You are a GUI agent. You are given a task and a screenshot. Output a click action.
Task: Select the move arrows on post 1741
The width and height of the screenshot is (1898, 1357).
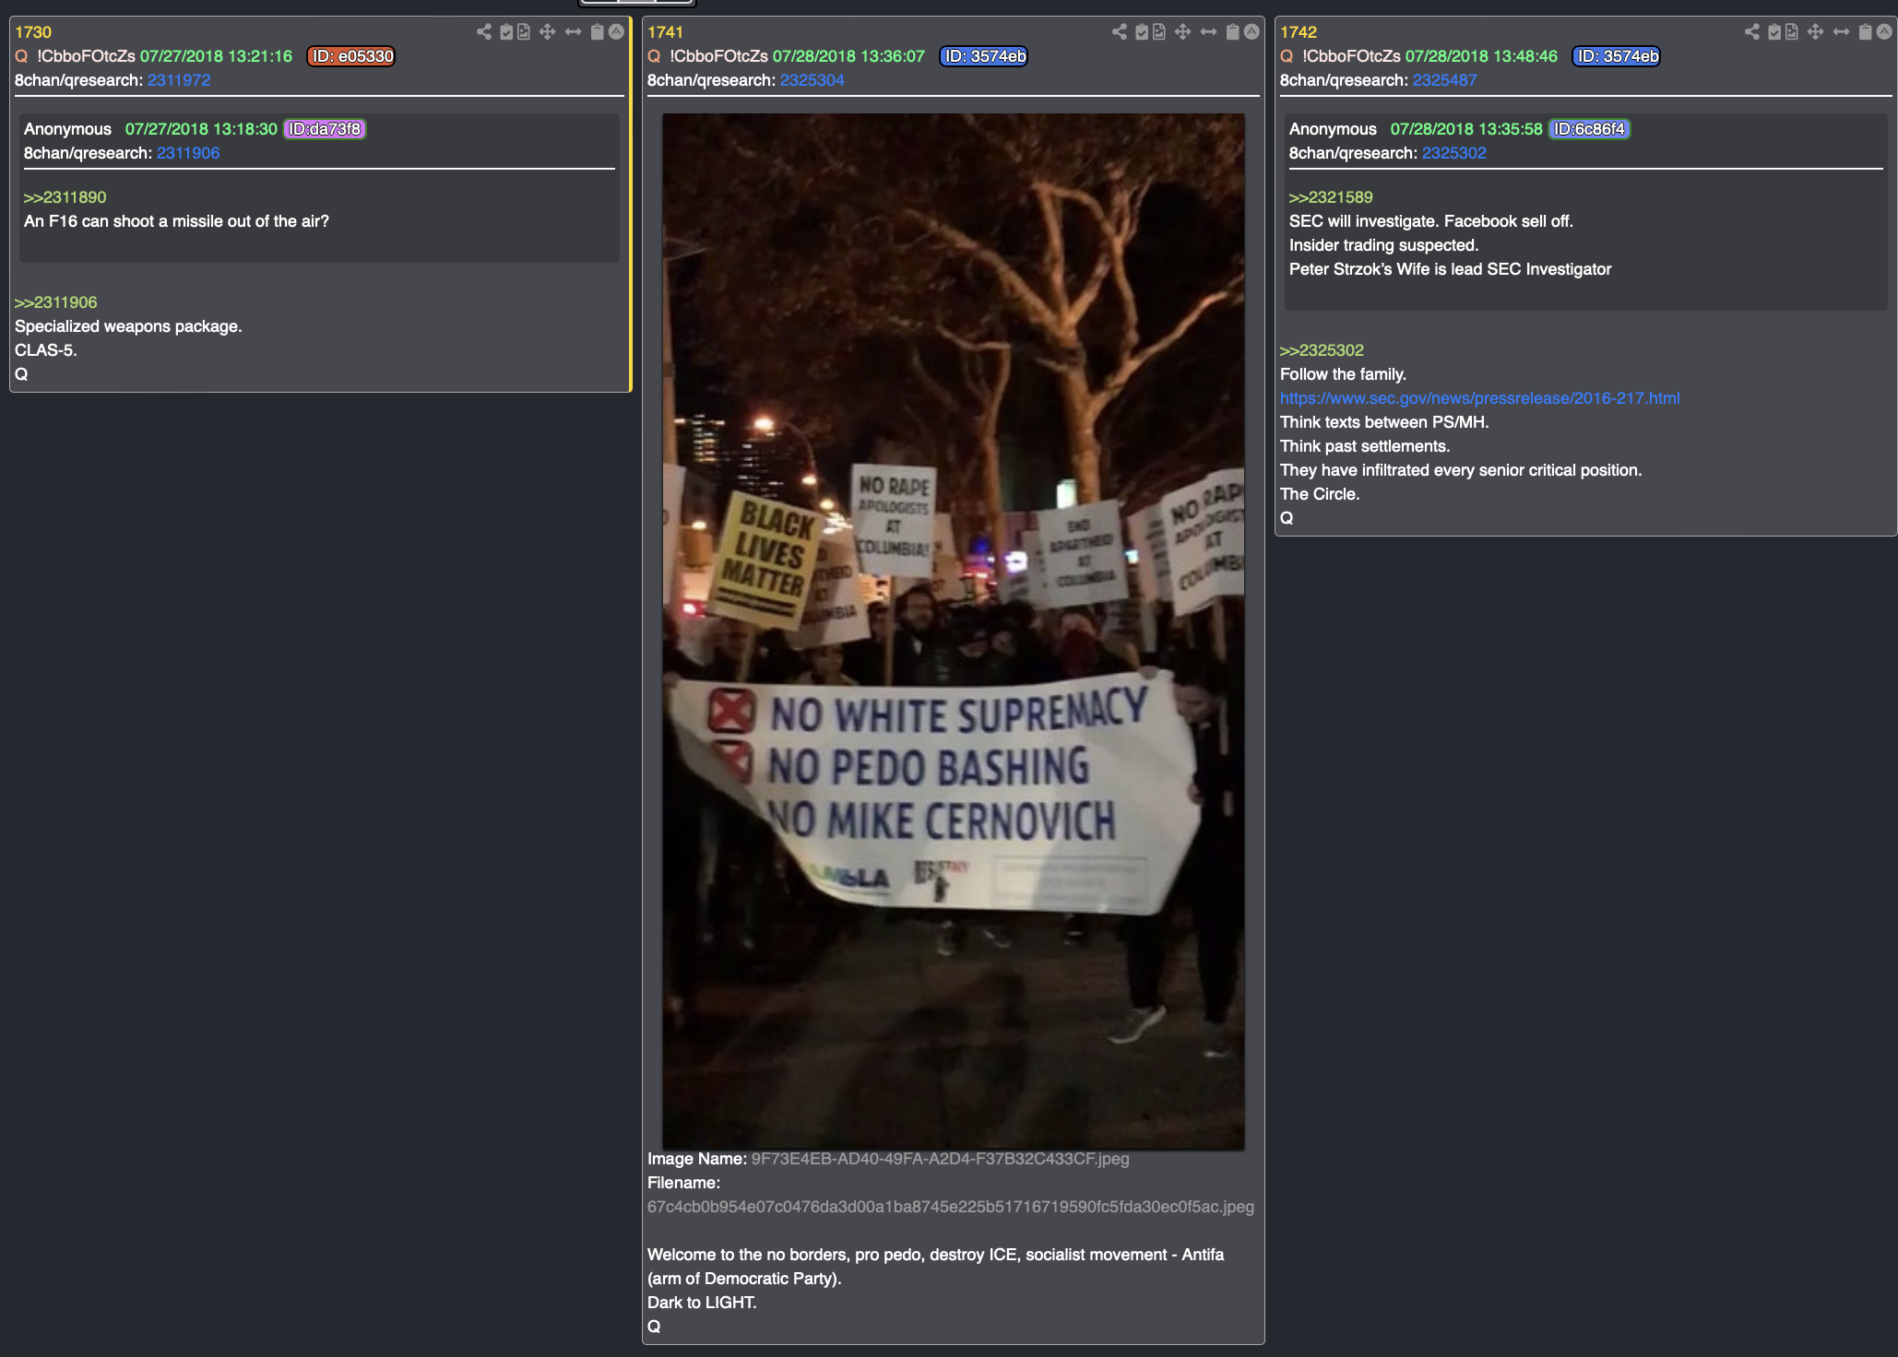click(x=1182, y=32)
